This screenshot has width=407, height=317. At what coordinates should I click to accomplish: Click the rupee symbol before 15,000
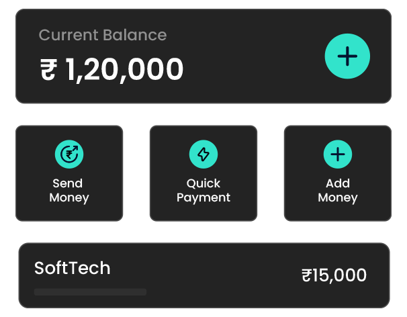coord(307,275)
